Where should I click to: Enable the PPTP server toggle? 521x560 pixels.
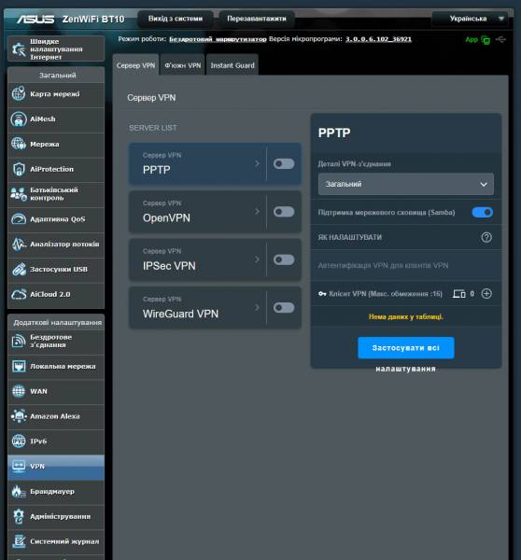click(x=284, y=163)
